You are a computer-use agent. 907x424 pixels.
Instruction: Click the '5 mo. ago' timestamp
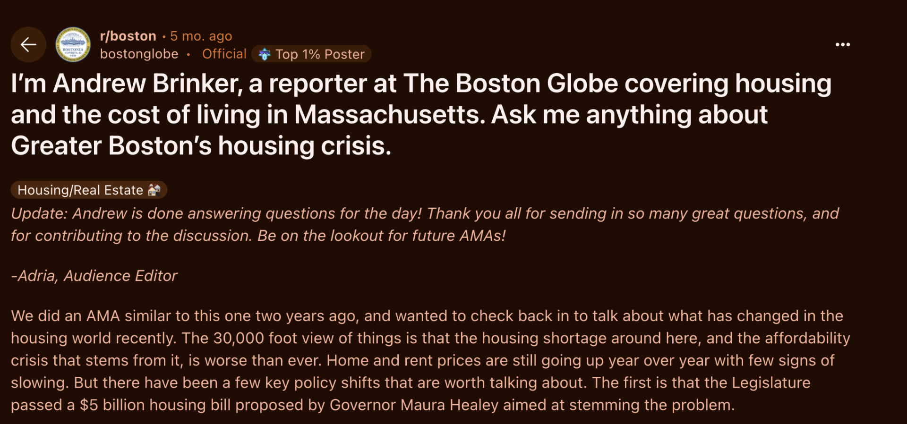tap(201, 36)
